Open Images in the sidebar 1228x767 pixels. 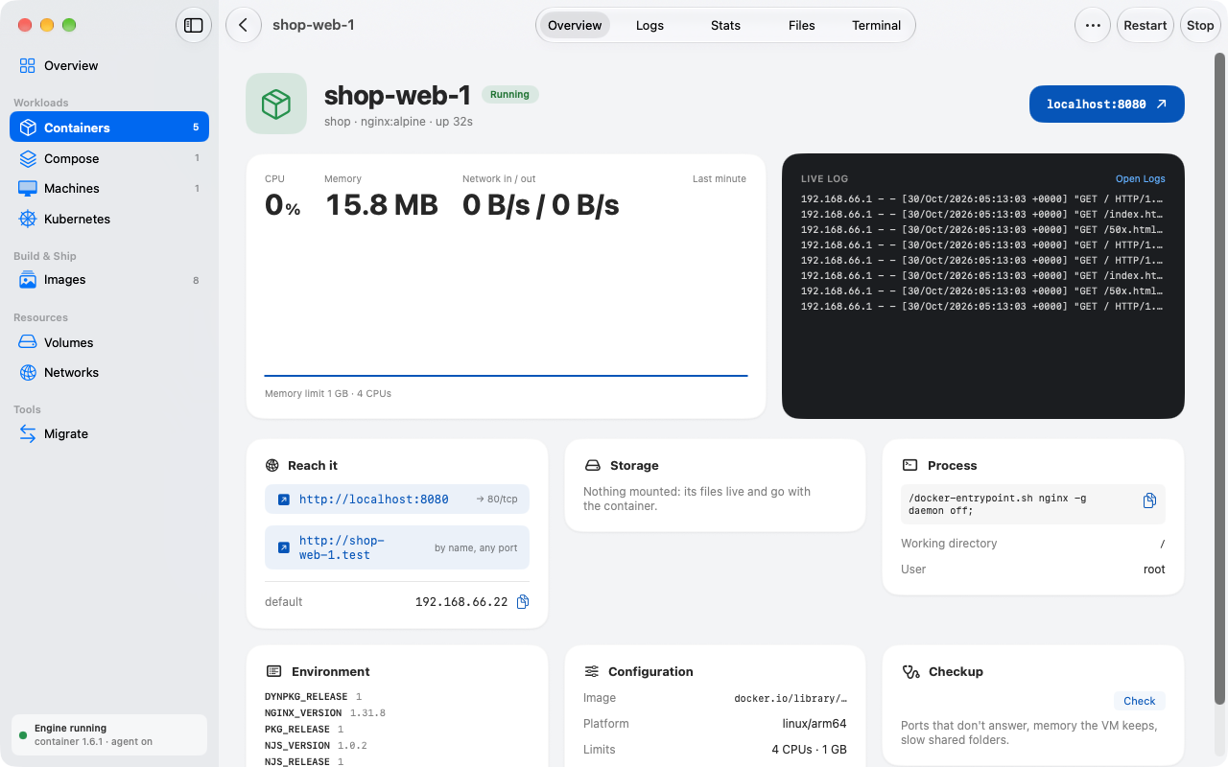click(x=109, y=280)
